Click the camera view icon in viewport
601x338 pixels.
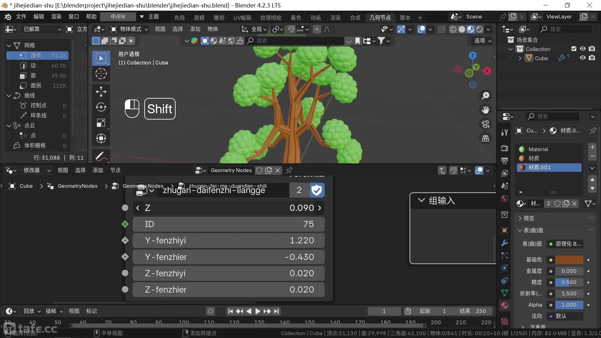[485, 124]
